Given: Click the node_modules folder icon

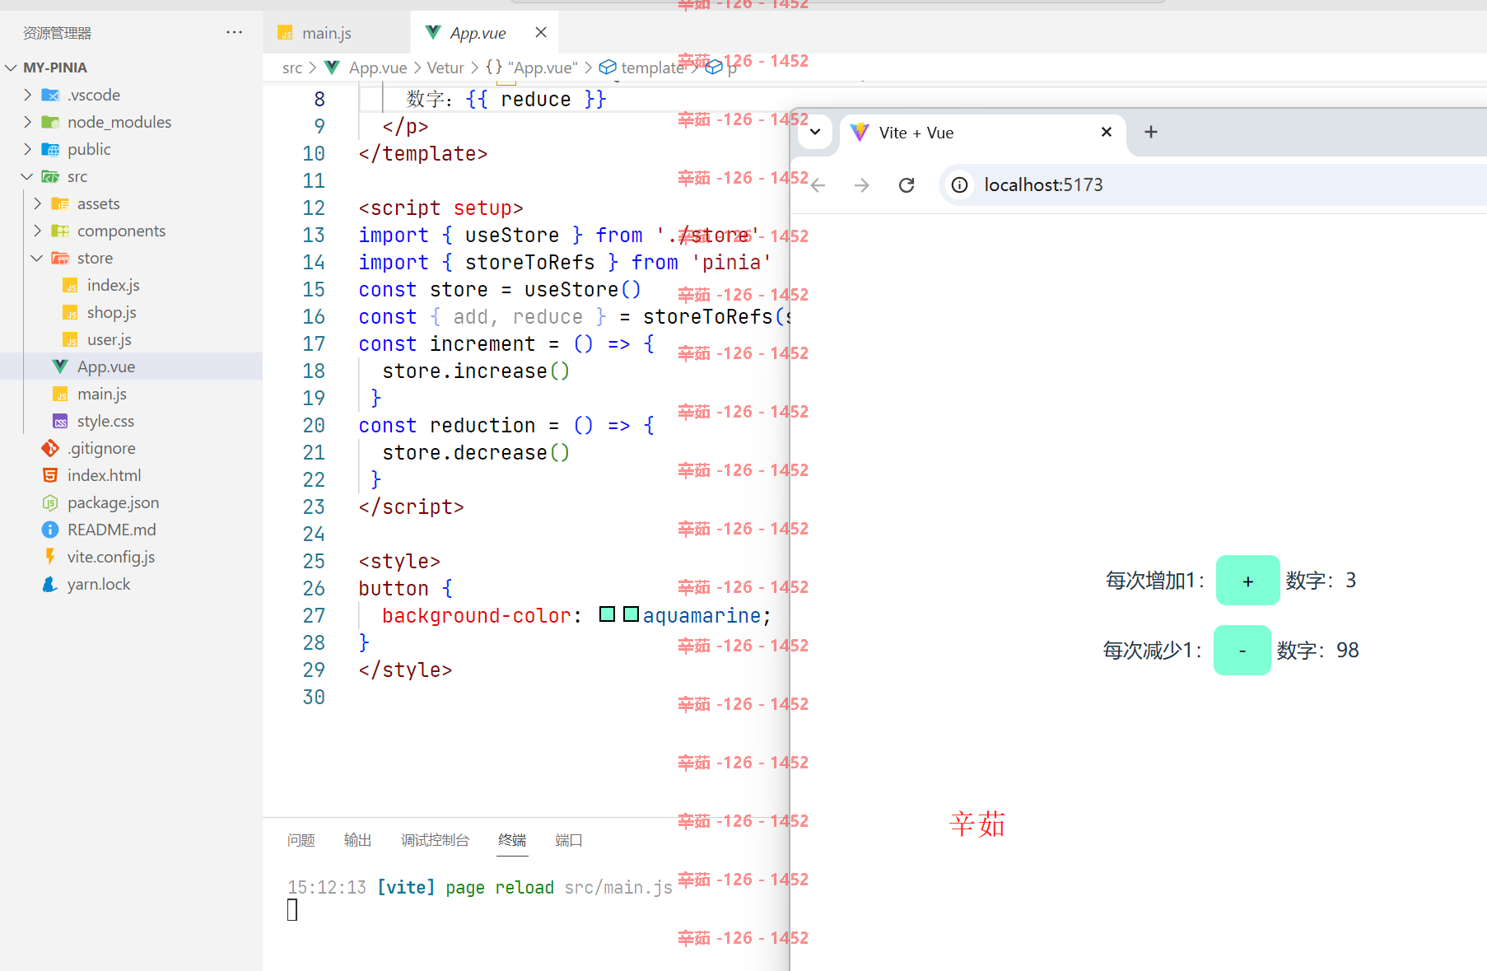Looking at the screenshot, I should (x=50, y=122).
